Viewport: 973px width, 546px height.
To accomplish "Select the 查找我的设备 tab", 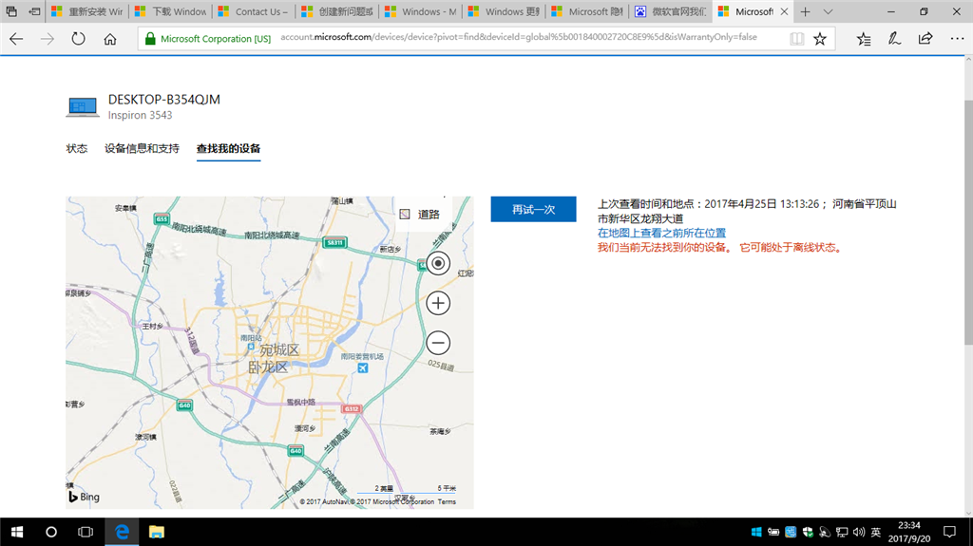I will point(228,149).
